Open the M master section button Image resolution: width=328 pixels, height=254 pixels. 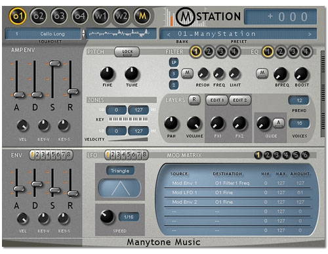pos(142,16)
